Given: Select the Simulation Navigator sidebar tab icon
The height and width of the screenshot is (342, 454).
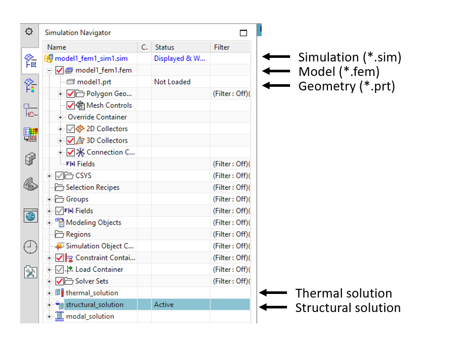Looking at the screenshot, I should point(31,60).
